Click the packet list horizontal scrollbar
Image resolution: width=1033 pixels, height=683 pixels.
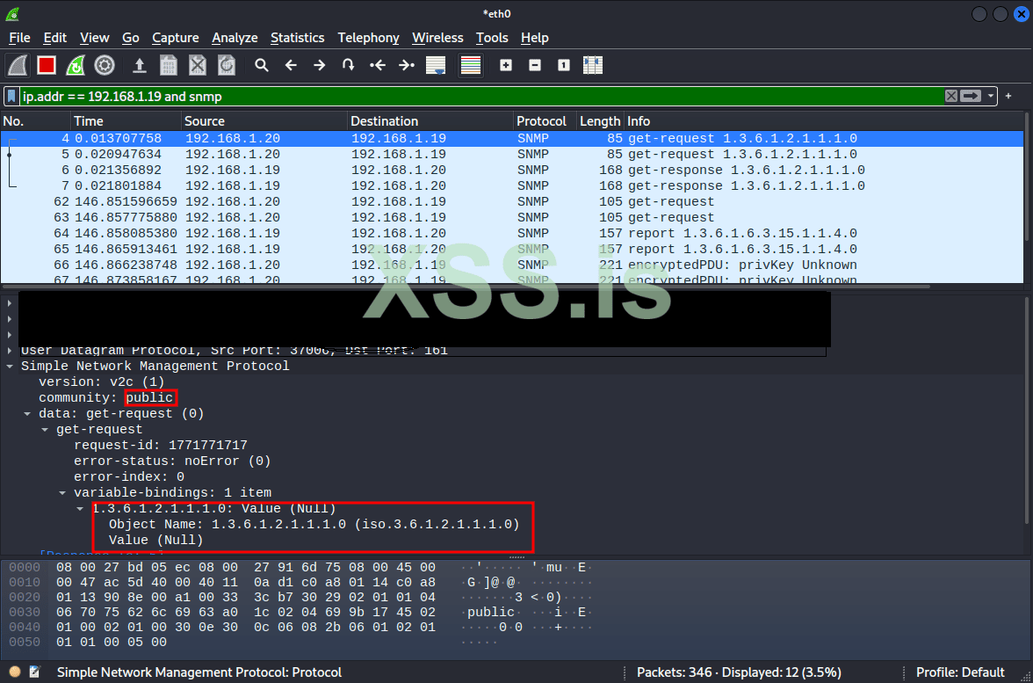466,287
